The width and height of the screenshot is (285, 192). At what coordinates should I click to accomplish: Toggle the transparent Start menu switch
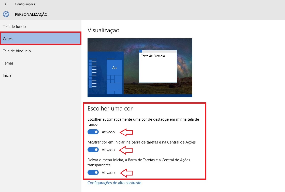coord(93,172)
